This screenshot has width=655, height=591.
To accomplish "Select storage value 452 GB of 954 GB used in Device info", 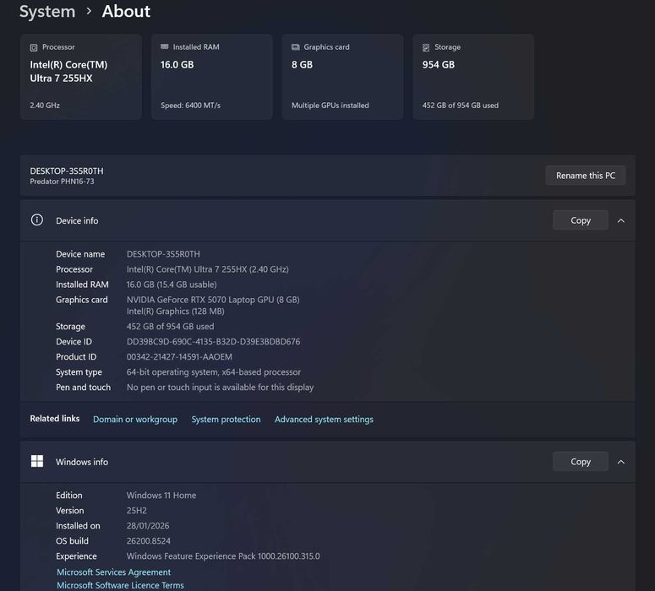I will [x=170, y=327].
